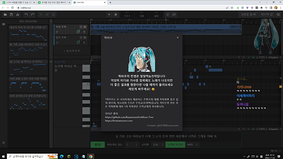Solo the 보컬 트랙

point(81,27)
